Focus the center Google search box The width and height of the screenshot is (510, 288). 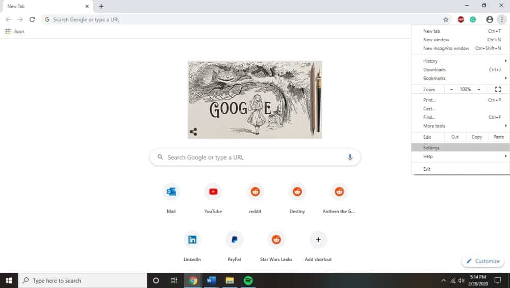[x=255, y=158]
